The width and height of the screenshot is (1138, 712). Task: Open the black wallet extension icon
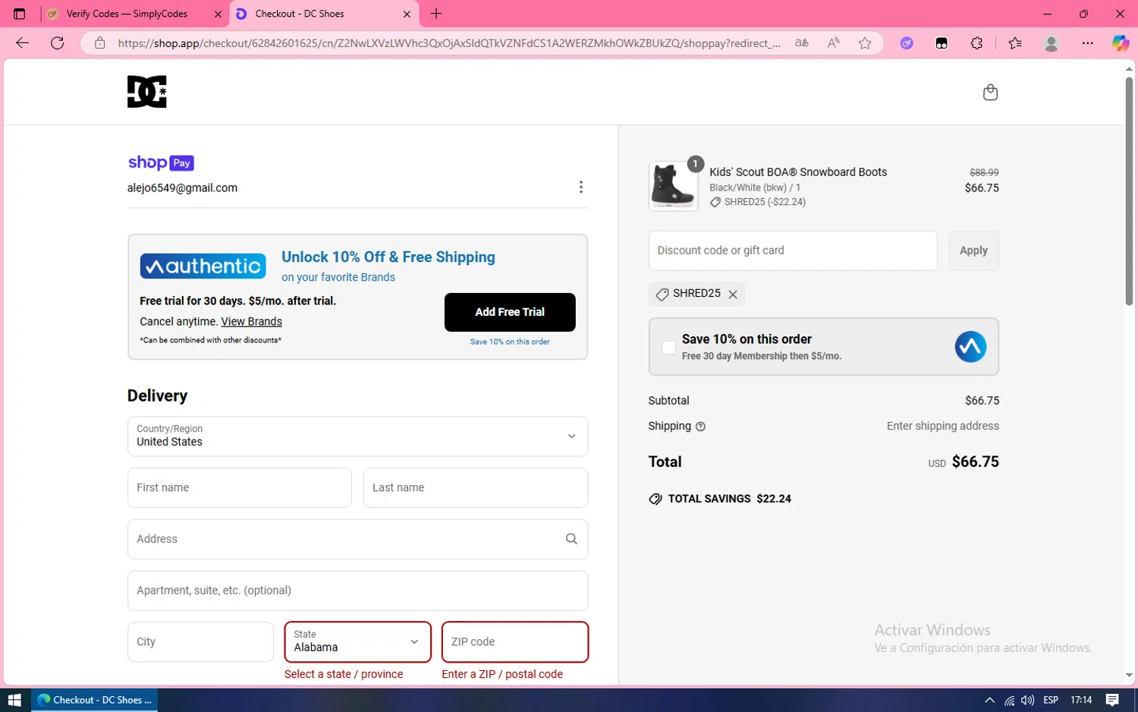(942, 43)
